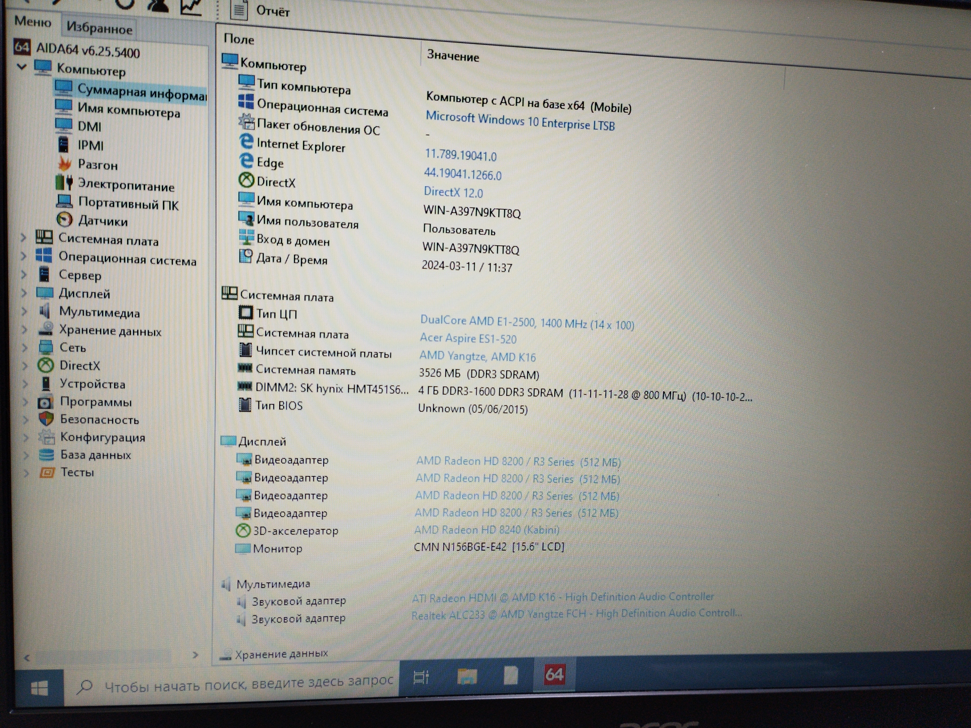Viewport: 971px width, 728px height.
Task: Open Task View on the taskbar
Action: tap(421, 677)
